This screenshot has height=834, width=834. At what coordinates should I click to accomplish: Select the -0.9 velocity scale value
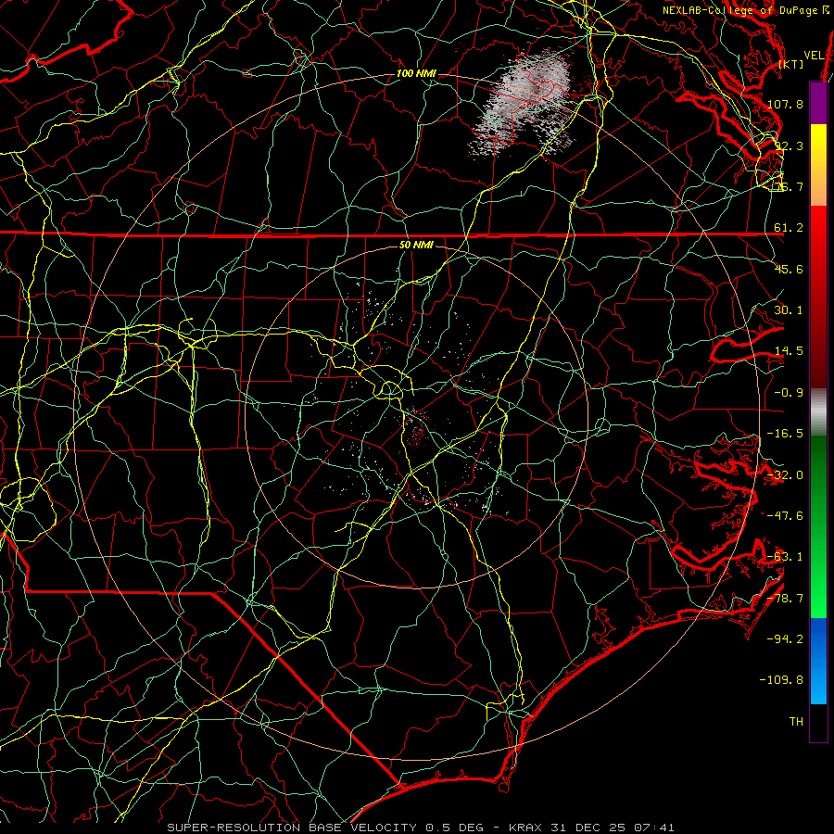coord(789,393)
